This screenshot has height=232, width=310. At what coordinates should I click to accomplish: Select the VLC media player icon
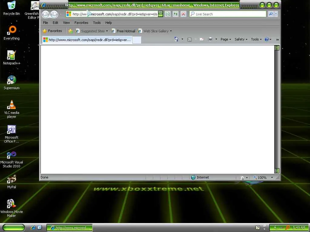[x=12, y=109]
